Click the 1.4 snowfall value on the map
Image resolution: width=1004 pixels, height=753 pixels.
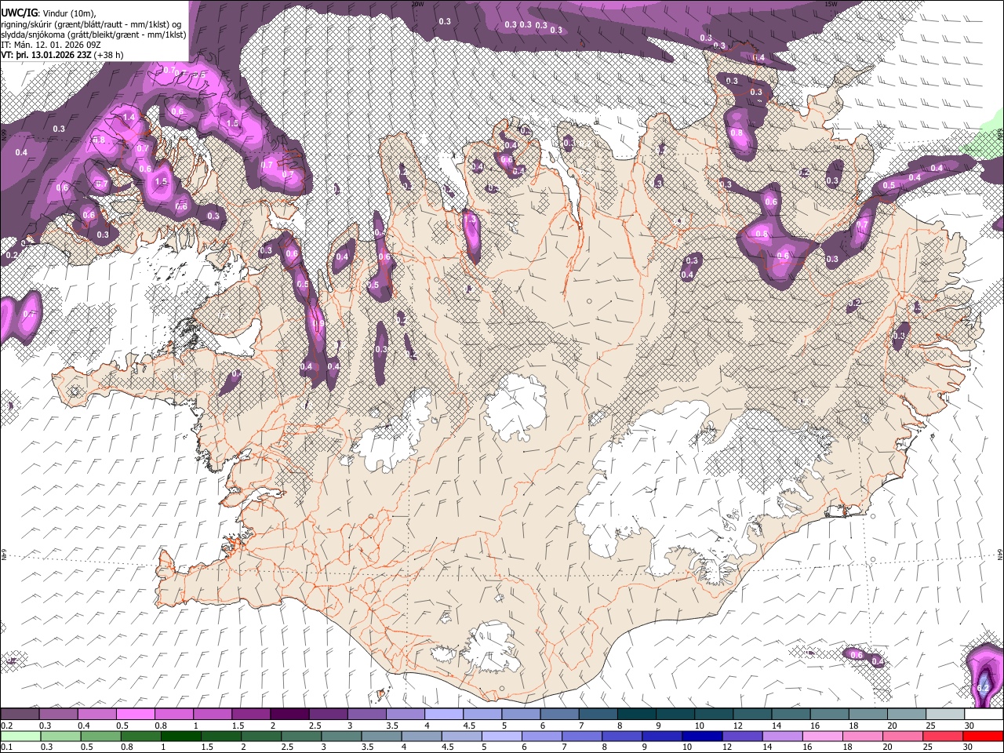pyautogui.click(x=129, y=118)
